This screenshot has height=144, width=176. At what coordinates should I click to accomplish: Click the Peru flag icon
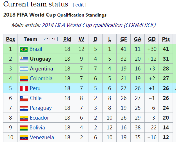(24, 89)
